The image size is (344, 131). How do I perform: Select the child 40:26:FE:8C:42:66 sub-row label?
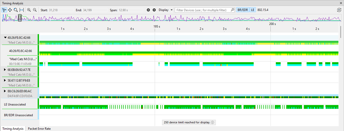[21, 51]
